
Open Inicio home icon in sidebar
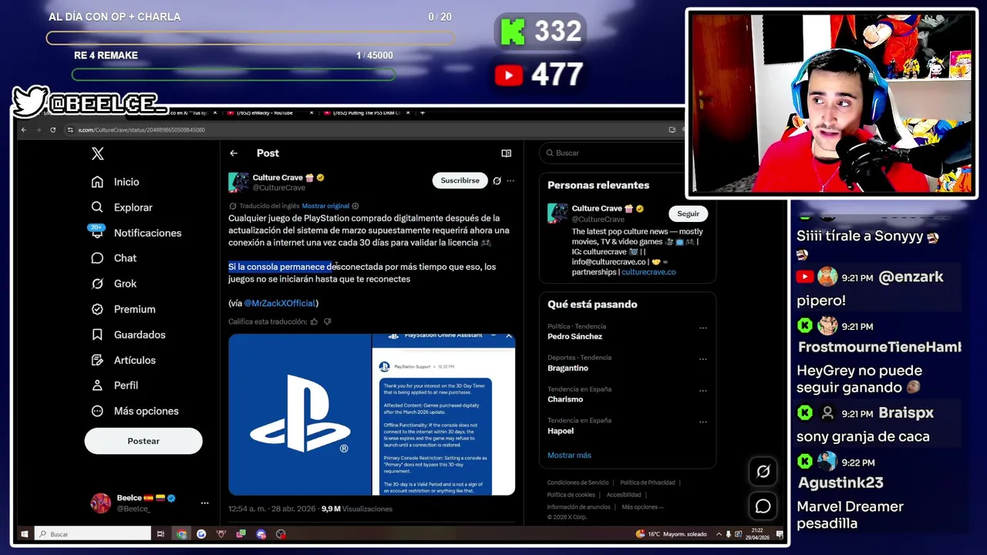pos(97,182)
